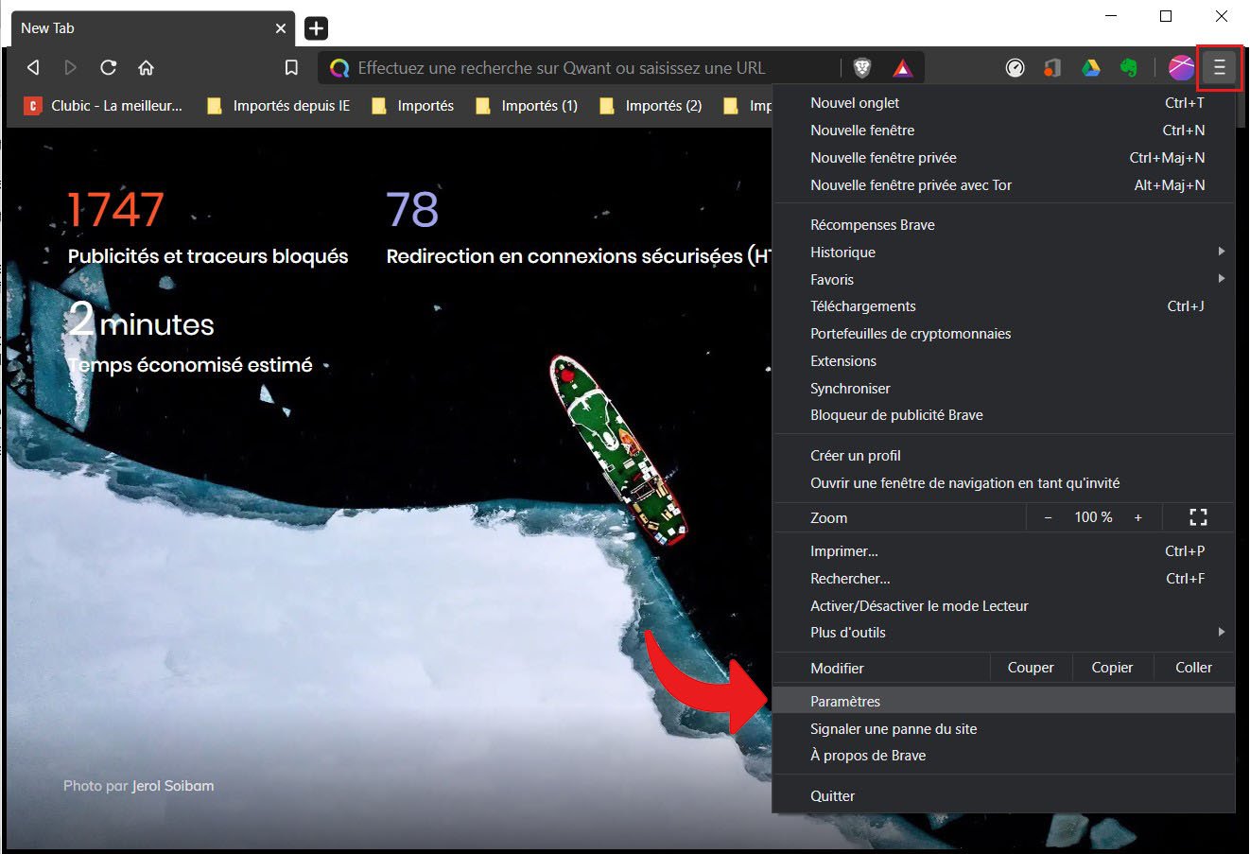The width and height of the screenshot is (1250, 854).
Task: Open the Jerol Soibam photo credit link
Action: (173, 786)
